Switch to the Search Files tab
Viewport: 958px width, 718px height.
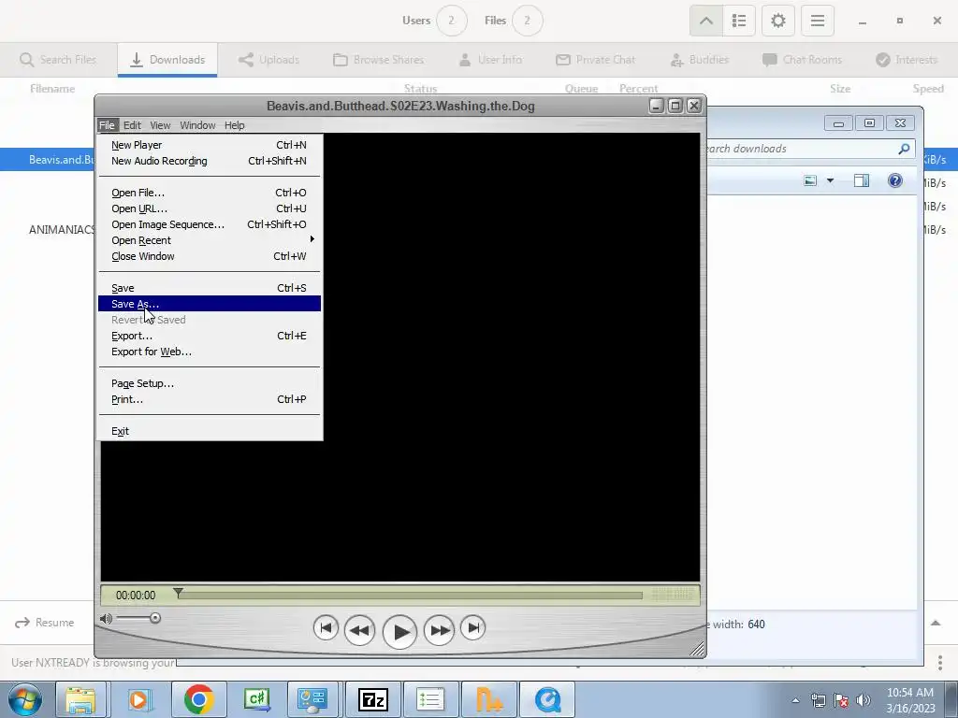point(58,59)
